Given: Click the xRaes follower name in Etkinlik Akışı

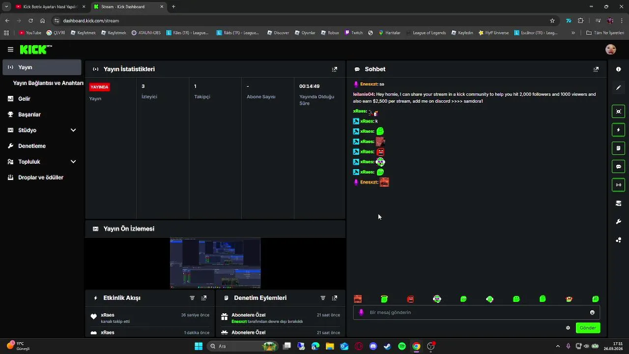Looking at the screenshot, I should pos(108,315).
